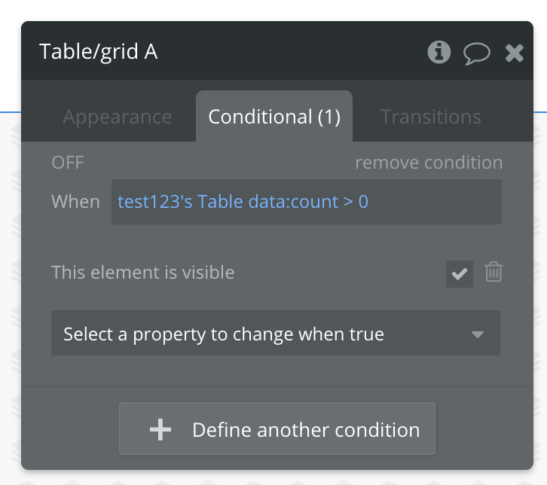This screenshot has height=485, width=547.
Task: Switch to the Appearance tab
Action: 117,117
